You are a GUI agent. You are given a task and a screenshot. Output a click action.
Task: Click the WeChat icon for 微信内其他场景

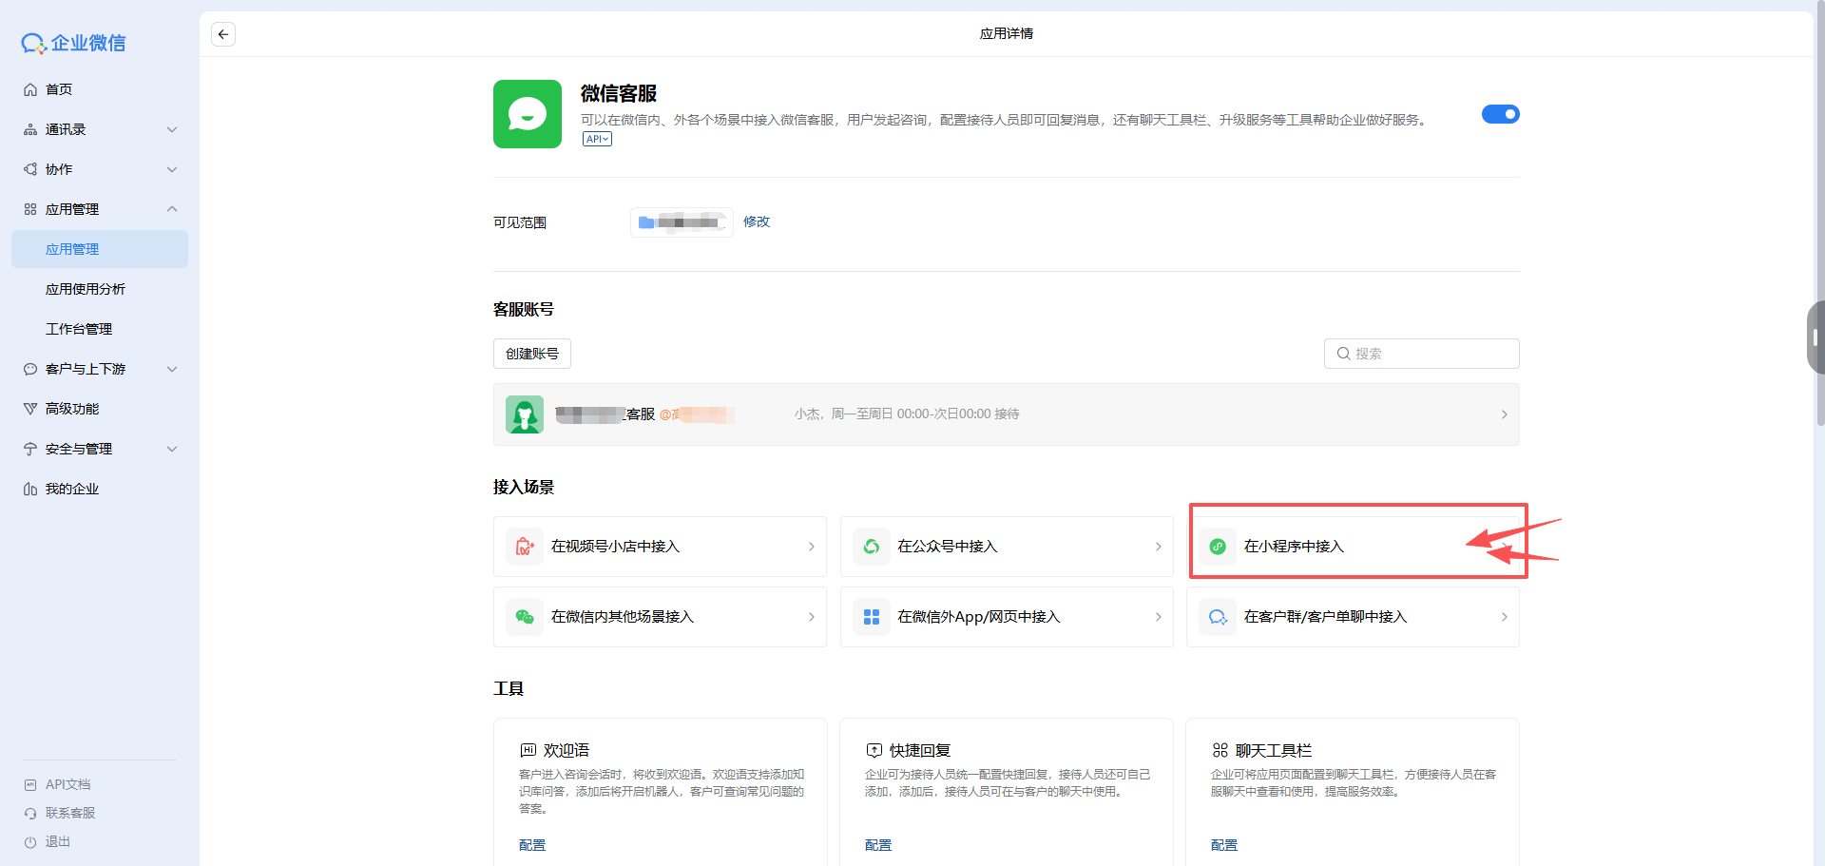coord(525,617)
